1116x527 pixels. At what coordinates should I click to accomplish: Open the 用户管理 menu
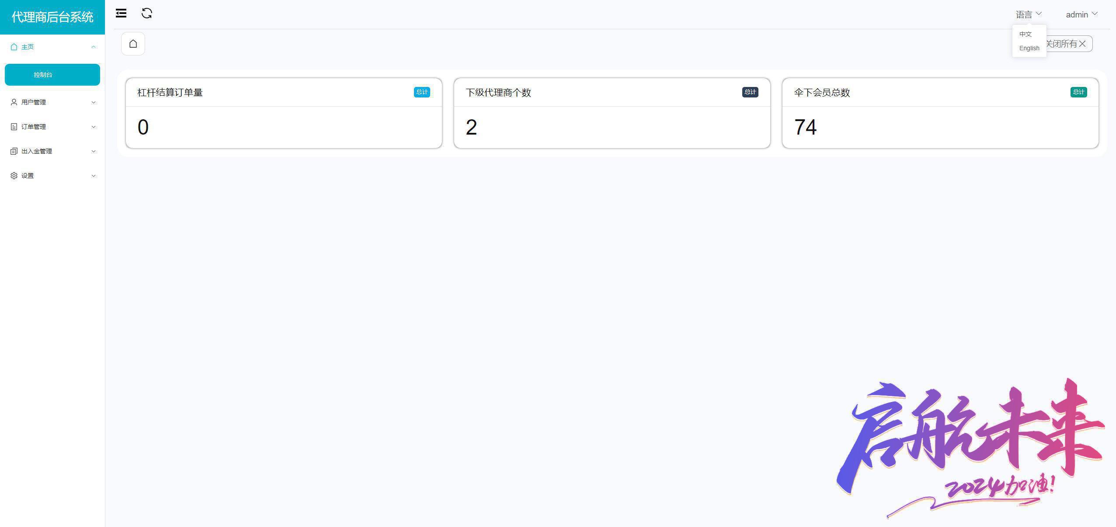coord(52,102)
